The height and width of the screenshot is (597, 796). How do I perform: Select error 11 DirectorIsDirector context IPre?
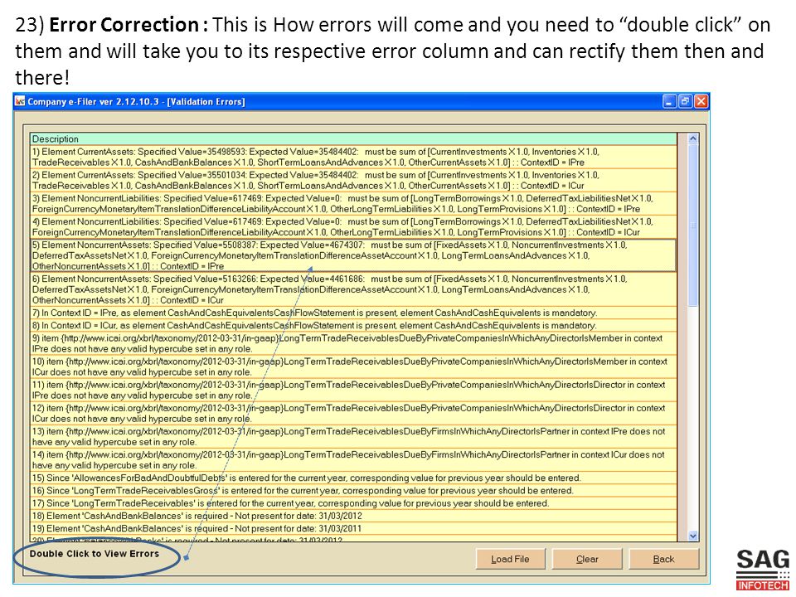click(353, 390)
